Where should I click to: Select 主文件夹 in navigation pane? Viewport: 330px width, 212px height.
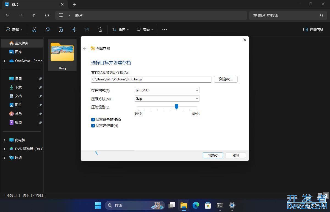22,43
